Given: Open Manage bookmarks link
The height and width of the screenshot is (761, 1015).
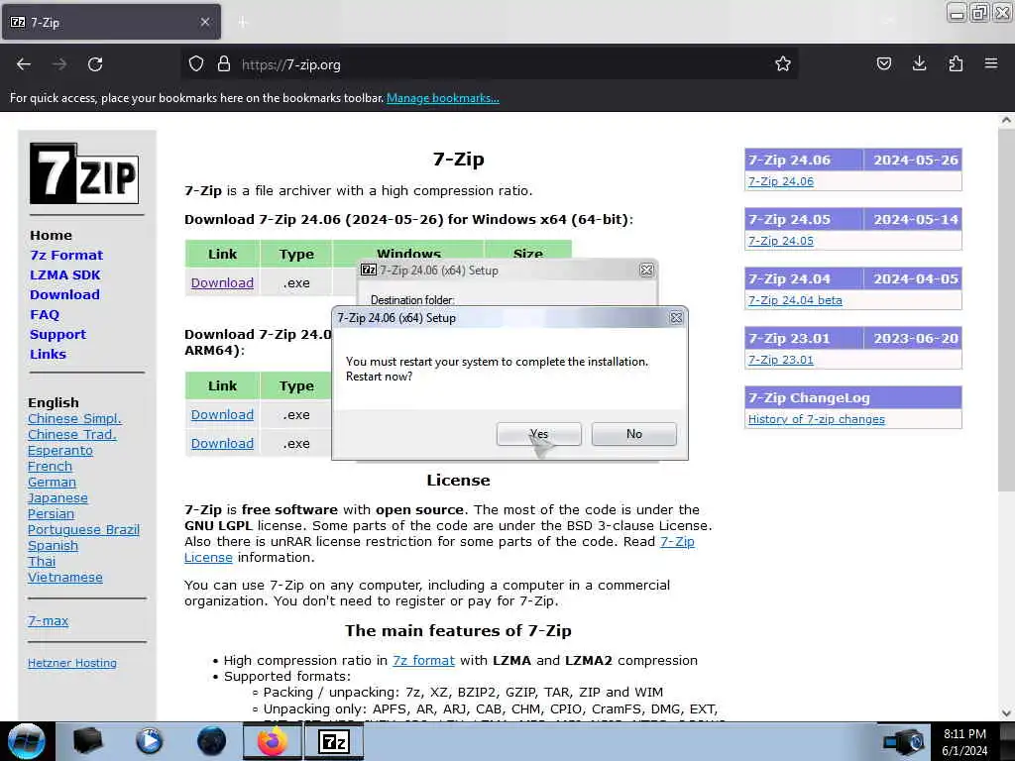Looking at the screenshot, I should pos(443,98).
